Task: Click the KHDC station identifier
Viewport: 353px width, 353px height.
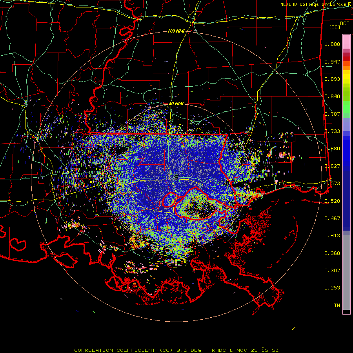Action: click(219, 350)
